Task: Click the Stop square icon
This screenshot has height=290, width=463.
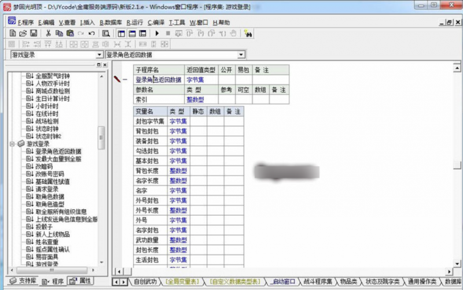Action: 168,34
